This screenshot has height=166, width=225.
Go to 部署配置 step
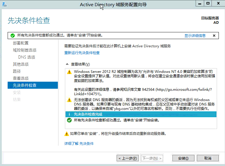tap(21, 43)
